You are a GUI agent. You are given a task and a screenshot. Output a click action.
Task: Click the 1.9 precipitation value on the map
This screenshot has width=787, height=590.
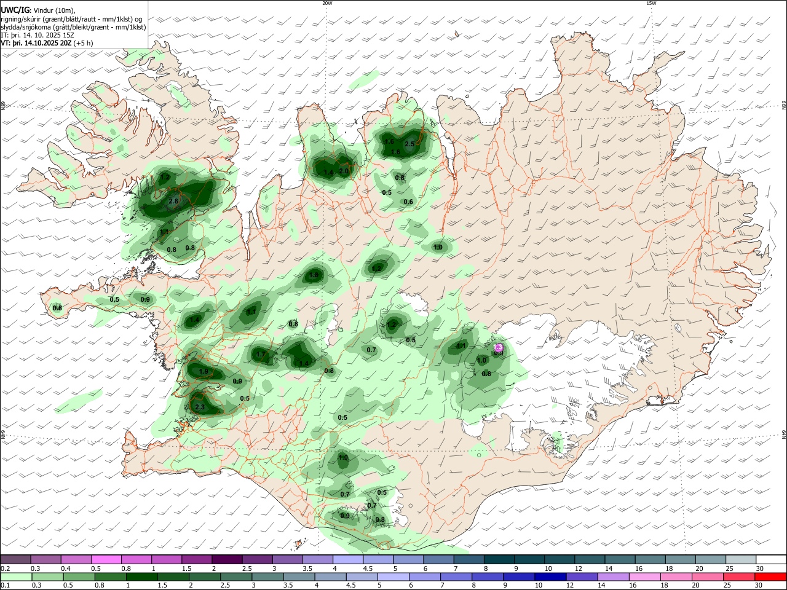[204, 372]
